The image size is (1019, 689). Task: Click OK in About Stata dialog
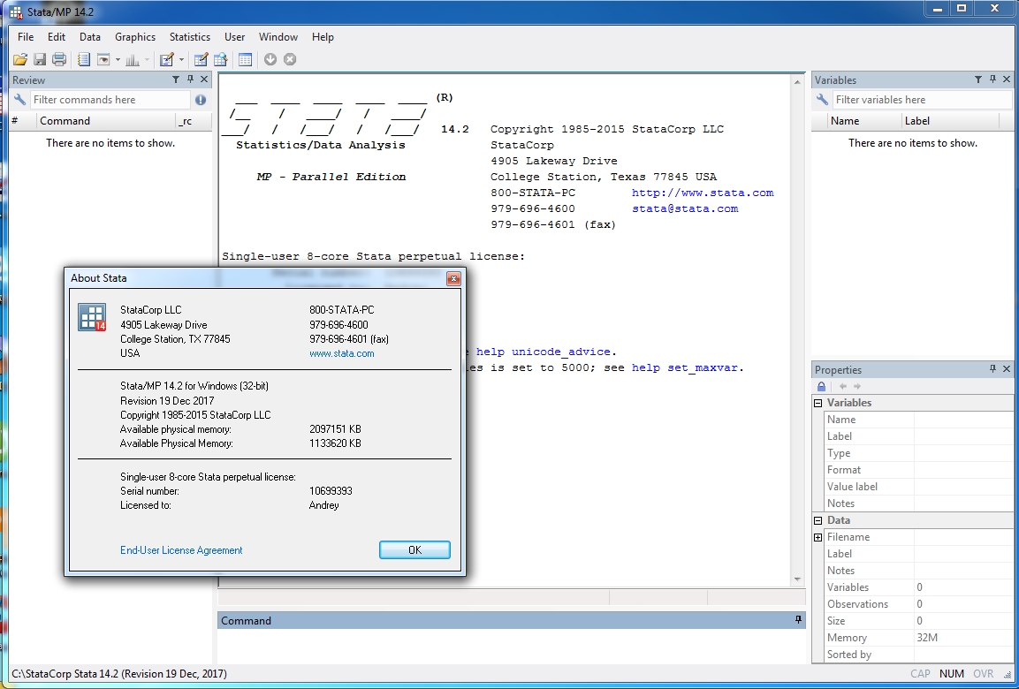(414, 550)
